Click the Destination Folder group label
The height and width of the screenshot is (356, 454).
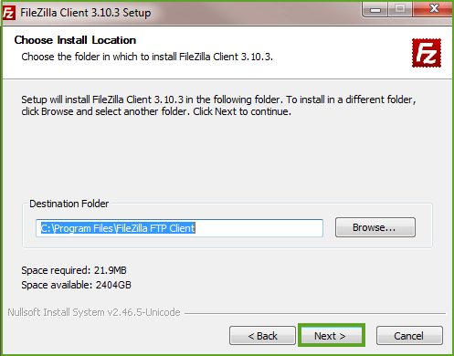click(x=69, y=204)
